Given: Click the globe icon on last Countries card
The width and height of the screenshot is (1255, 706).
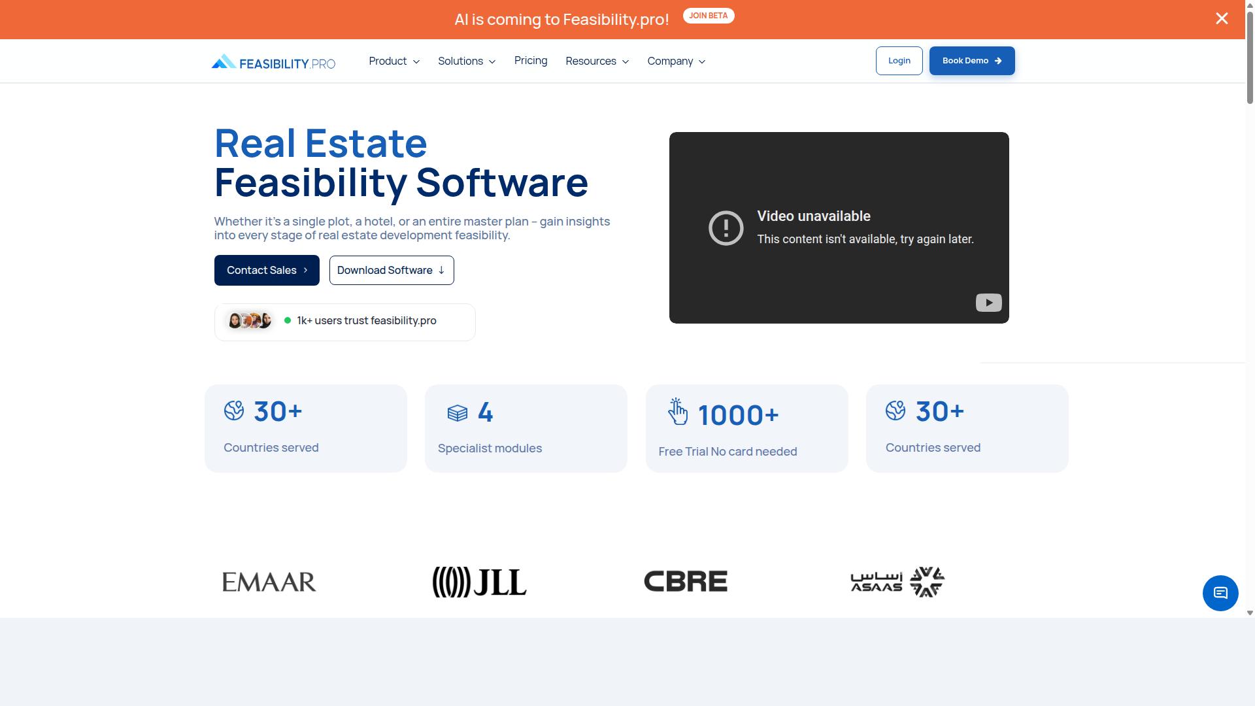Looking at the screenshot, I should (x=895, y=411).
